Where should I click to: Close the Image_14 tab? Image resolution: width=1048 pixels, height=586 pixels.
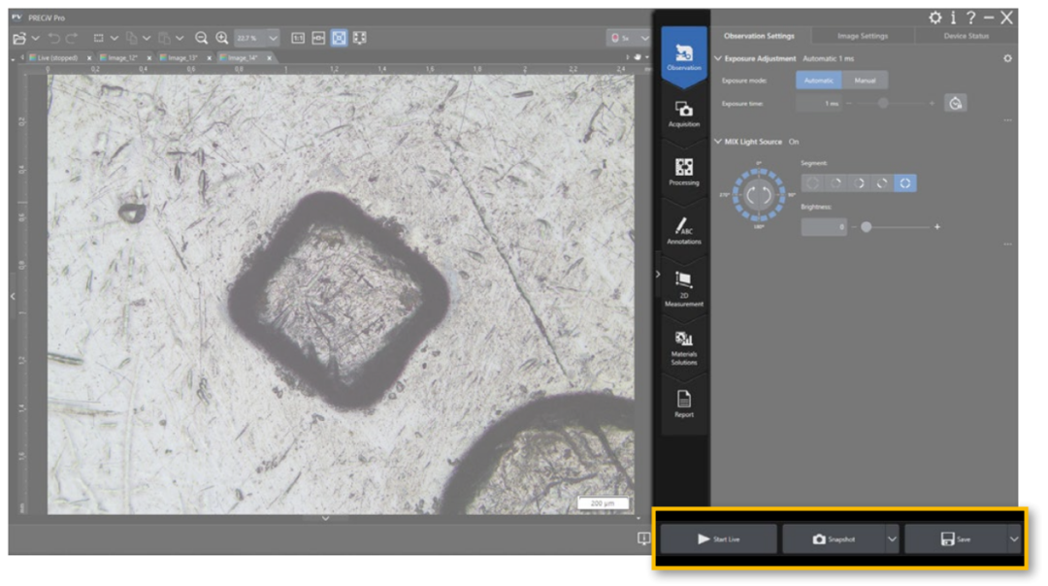coord(270,58)
